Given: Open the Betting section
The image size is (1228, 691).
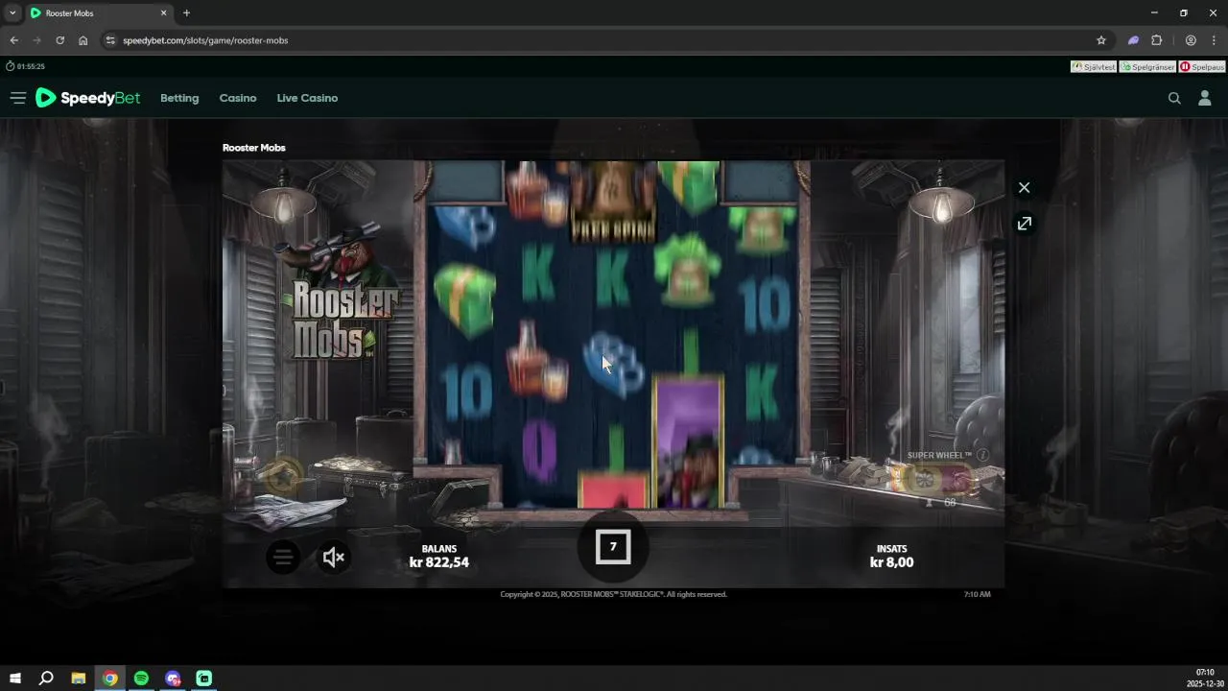Looking at the screenshot, I should pyautogui.click(x=179, y=98).
